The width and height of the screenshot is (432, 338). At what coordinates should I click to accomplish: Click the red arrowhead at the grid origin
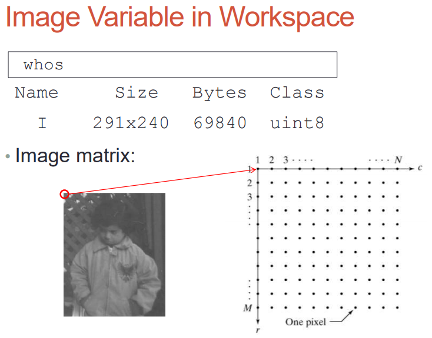(252, 169)
